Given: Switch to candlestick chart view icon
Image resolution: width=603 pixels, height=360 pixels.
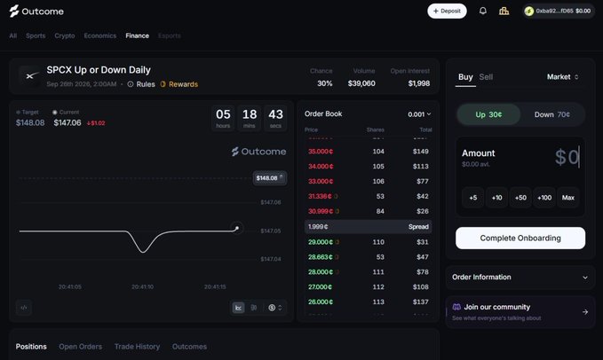Looking at the screenshot, I should click(x=254, y=308).
